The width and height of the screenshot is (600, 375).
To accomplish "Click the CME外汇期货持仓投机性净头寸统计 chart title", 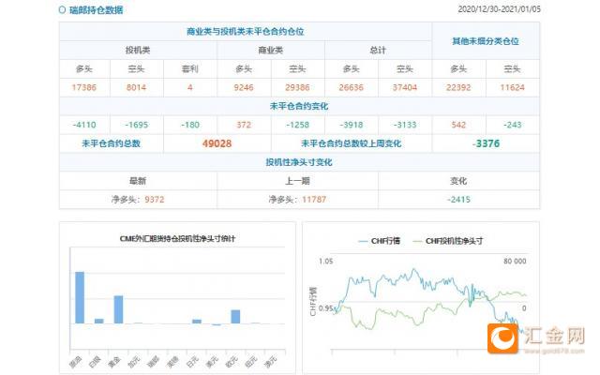I will coord(177,239).
